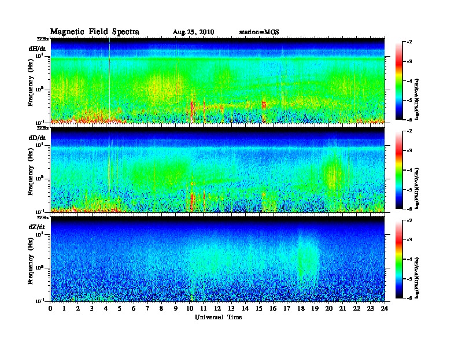Click the date "Aug.25, 2010"

coord(193,32)
